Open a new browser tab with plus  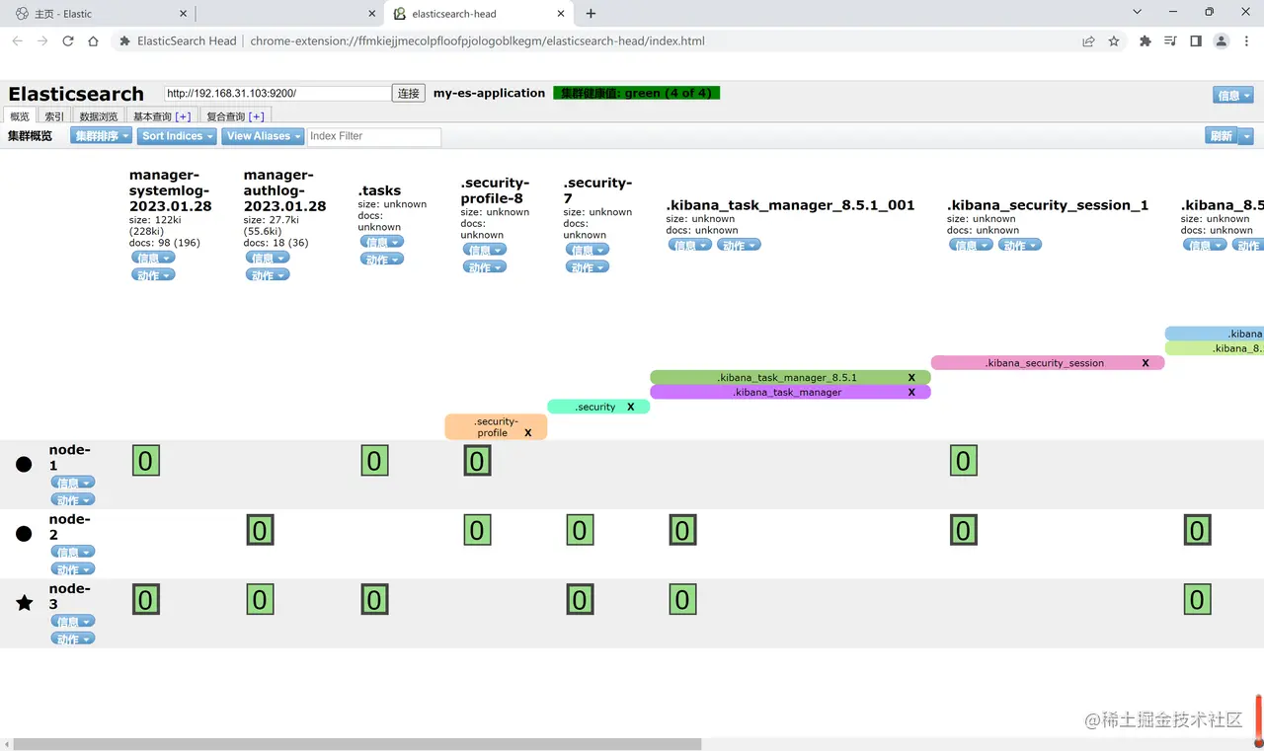pyautogui.click(x=591, y=14)
